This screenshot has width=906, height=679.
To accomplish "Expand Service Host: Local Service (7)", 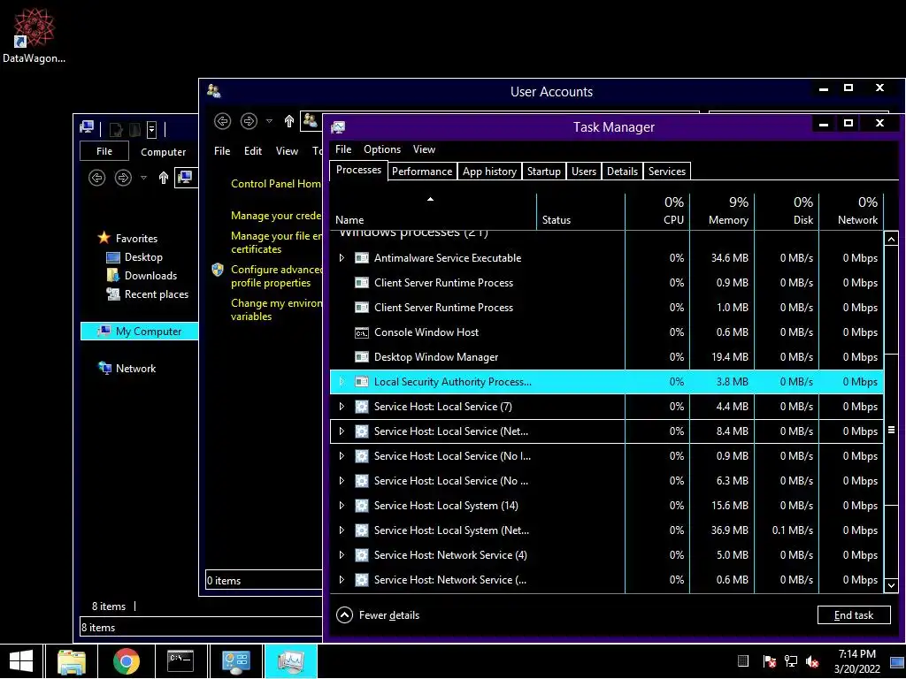I will click(x=342, y=407).
